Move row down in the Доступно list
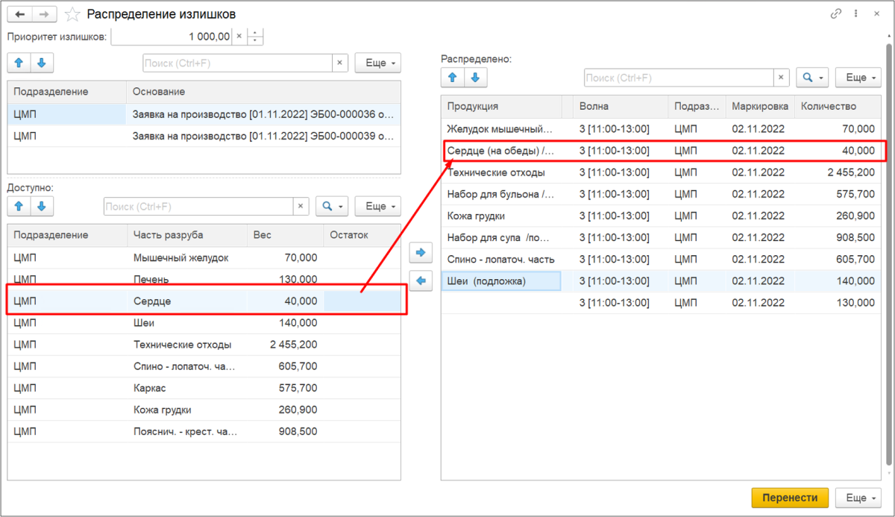895x517 pixels. click(41, 206)
